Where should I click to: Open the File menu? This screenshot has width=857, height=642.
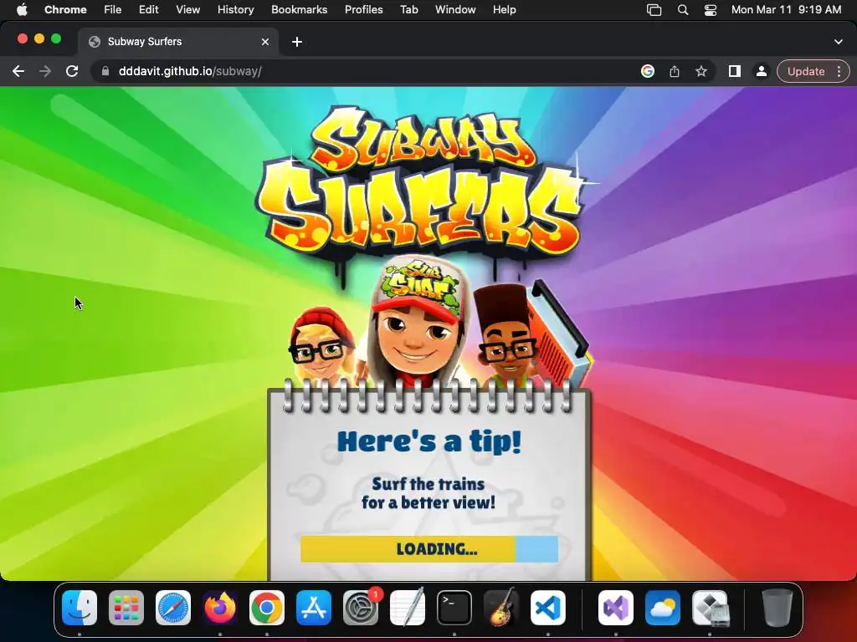(113, 10)
